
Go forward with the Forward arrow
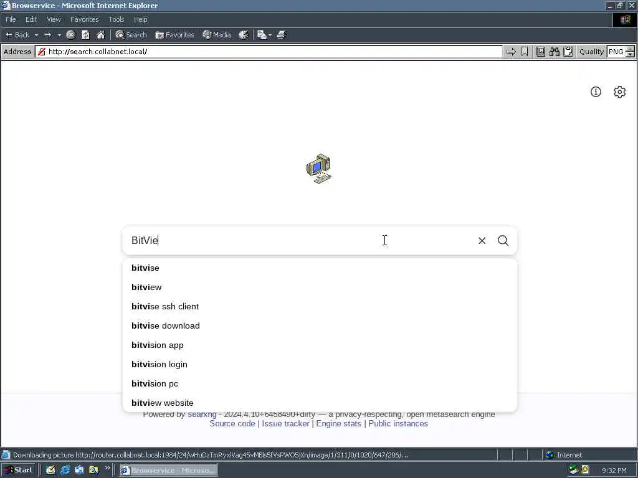pyautogui.click(x=47, y=35)
